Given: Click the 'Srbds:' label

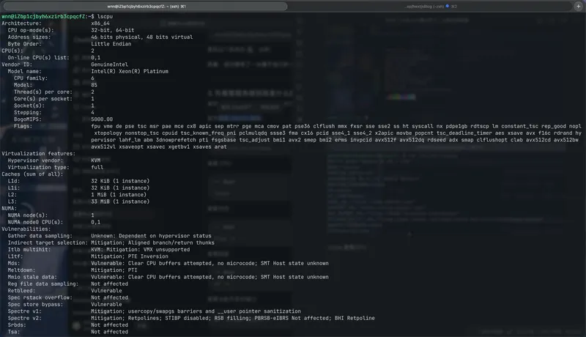Looking at the screenshot, I should point(17,325).
